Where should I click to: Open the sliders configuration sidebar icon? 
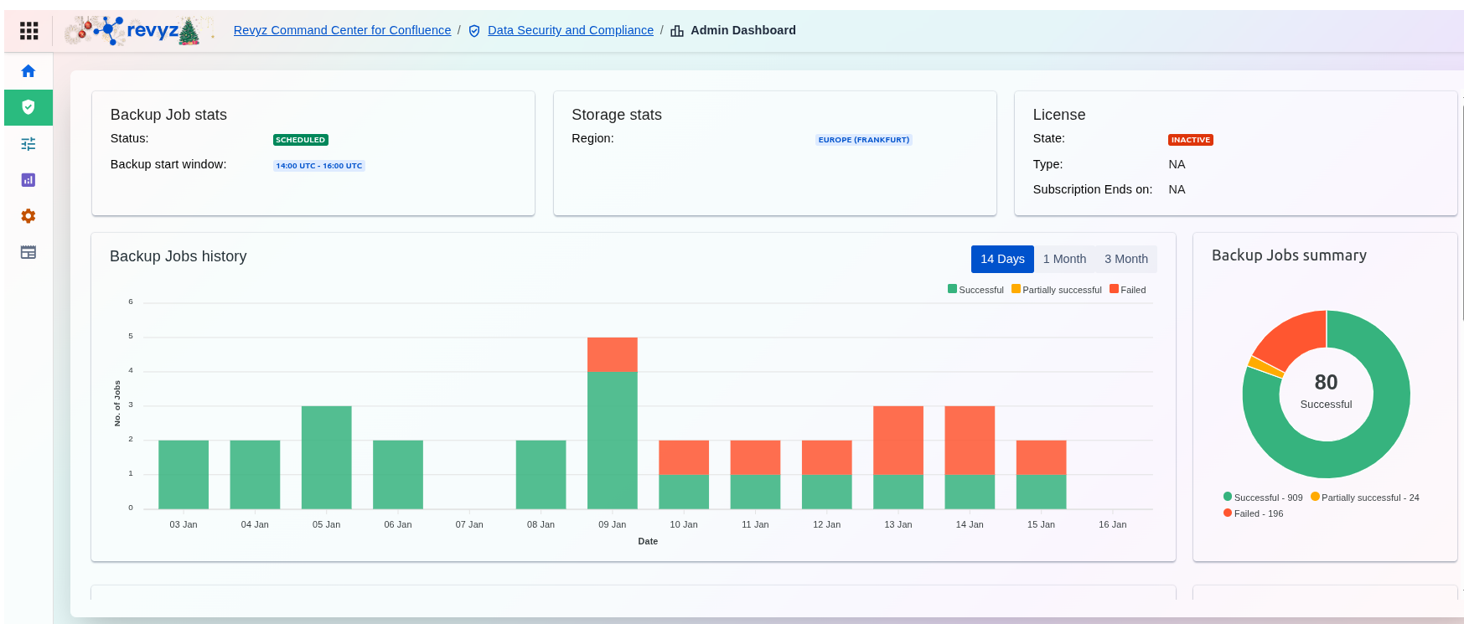[x=28, y=144]
